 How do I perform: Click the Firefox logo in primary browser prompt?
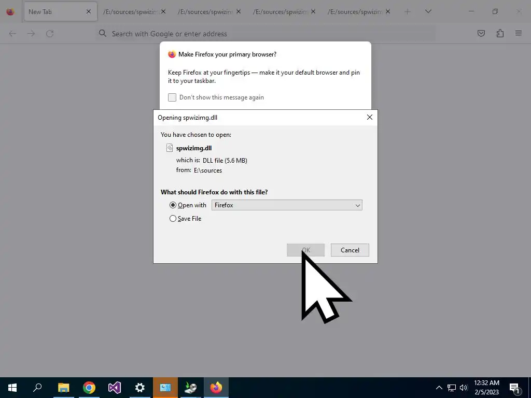(x=172, y=54)
